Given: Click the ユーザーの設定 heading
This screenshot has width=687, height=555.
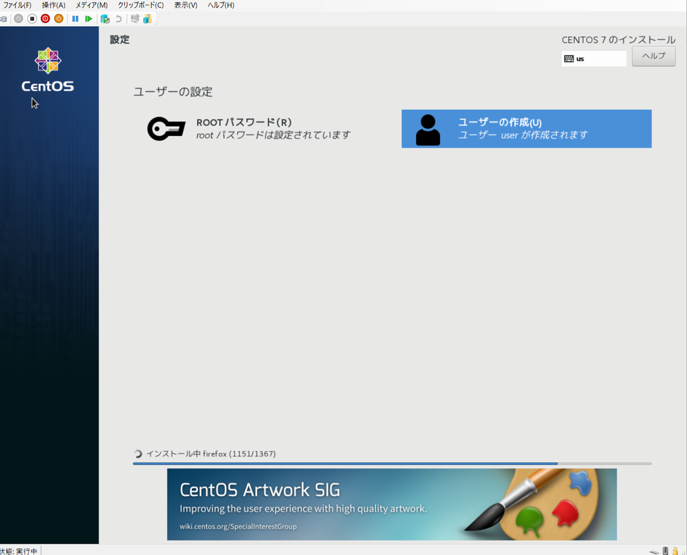Looking at the screenshot, I should click(173, 92).
